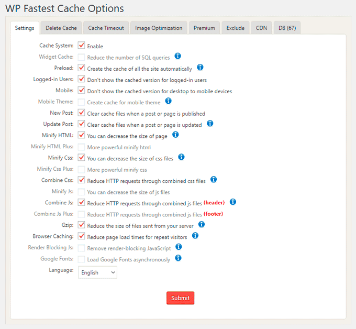Open the Gzip info icon
Image resolution: width=356 pixels, height=329 pixels.
click(x=201, y=224)
